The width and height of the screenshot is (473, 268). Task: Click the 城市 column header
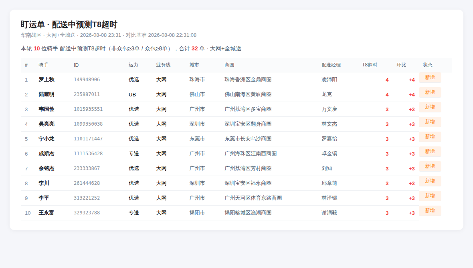click(x=194, y=65)
